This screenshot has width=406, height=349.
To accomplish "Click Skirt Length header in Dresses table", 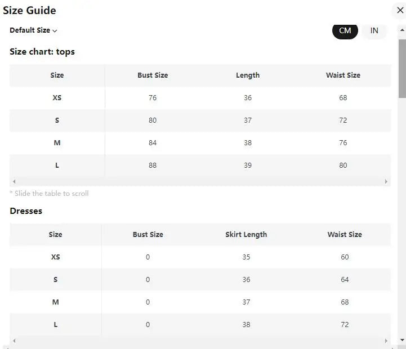I will pyautogui.click(x=246, y=235).
